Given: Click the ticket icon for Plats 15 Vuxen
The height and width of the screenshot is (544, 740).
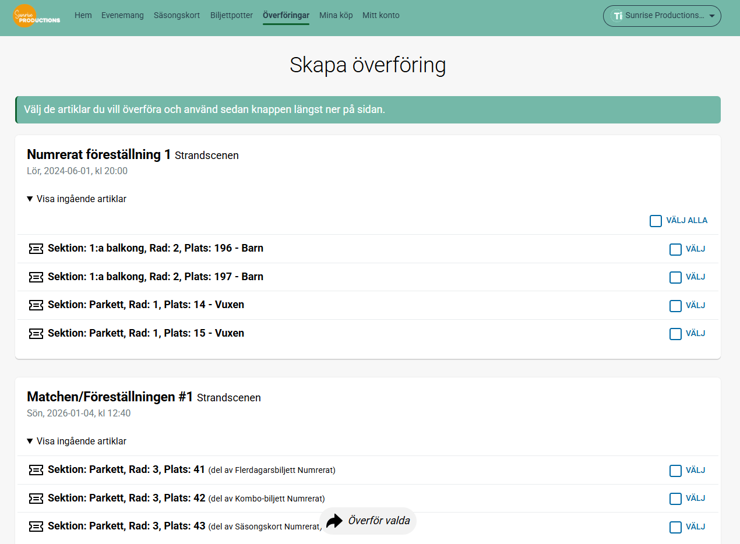Looking at the screenshot, I should (36, 334).
